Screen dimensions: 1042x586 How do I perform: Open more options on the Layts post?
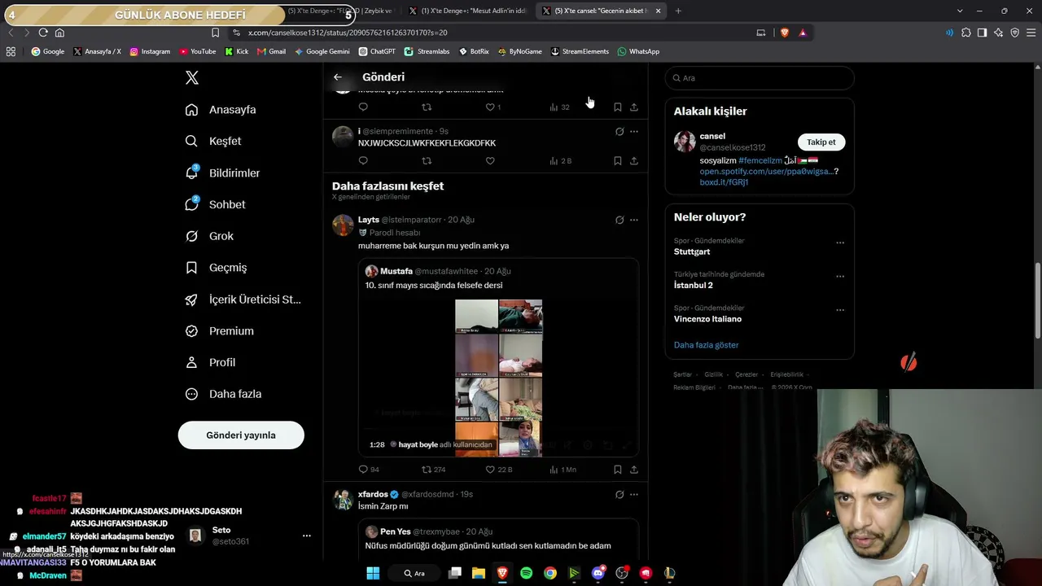pos(634,220)
